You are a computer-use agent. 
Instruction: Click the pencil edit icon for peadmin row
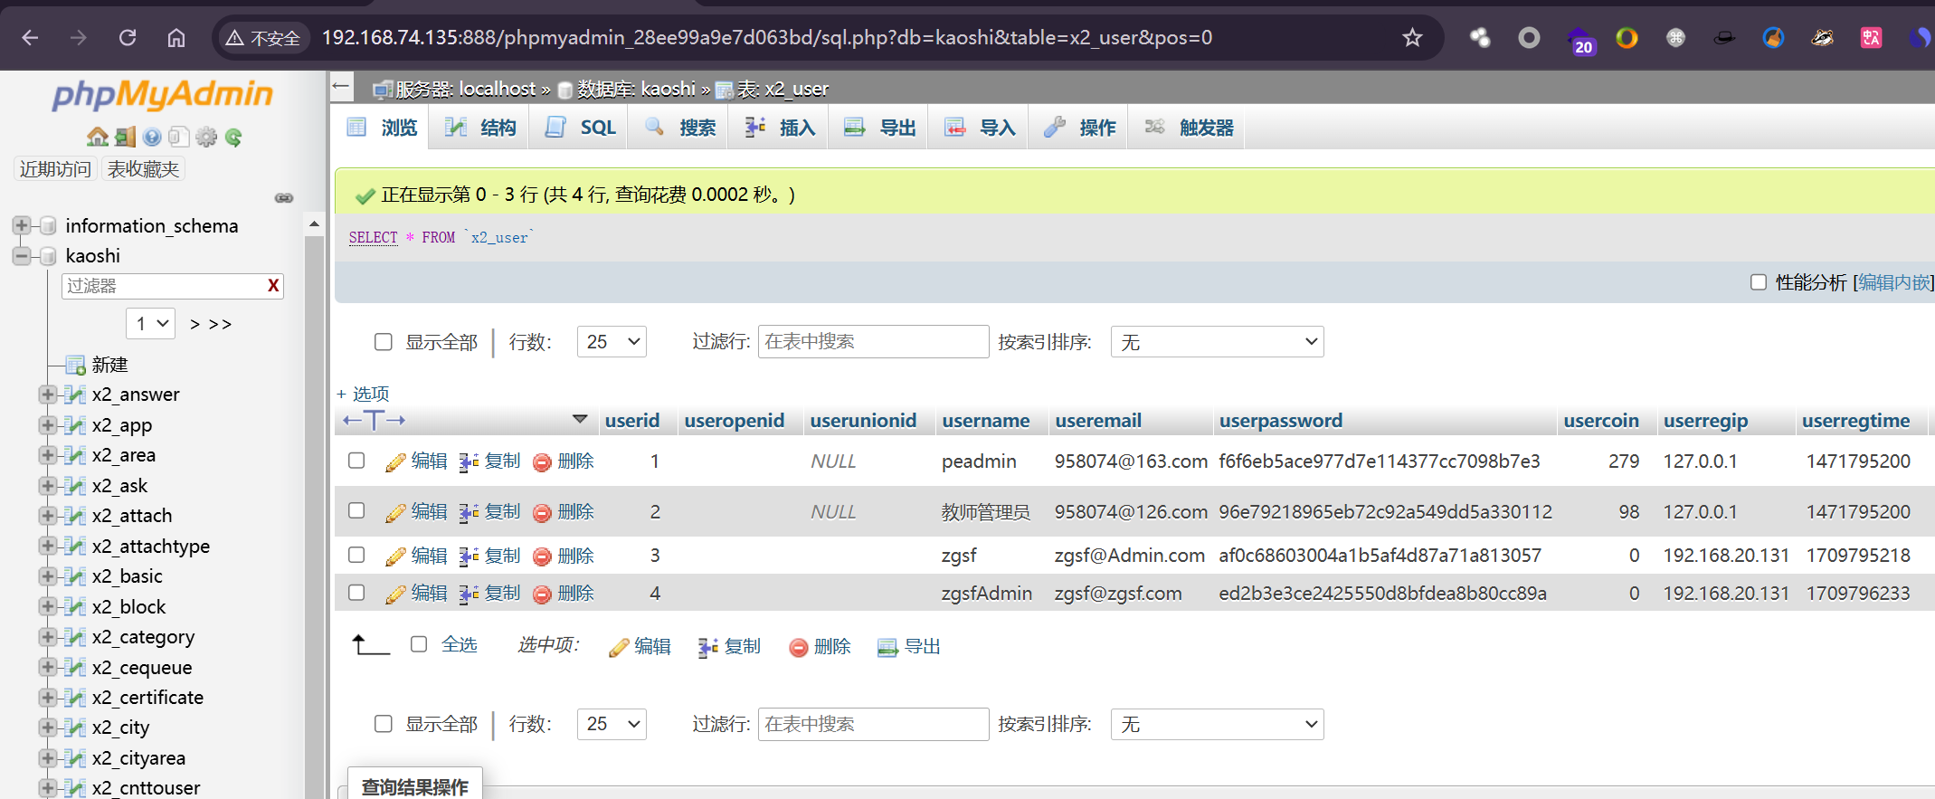(395, 462)
